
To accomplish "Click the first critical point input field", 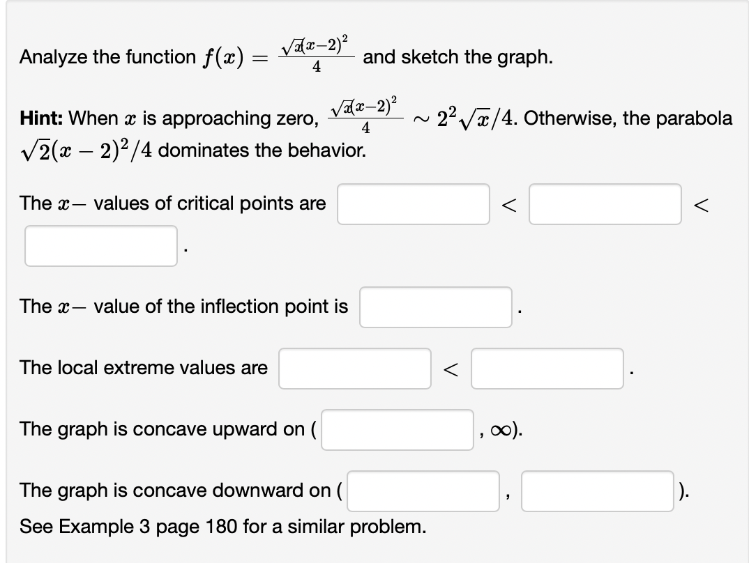I will 414,203.
